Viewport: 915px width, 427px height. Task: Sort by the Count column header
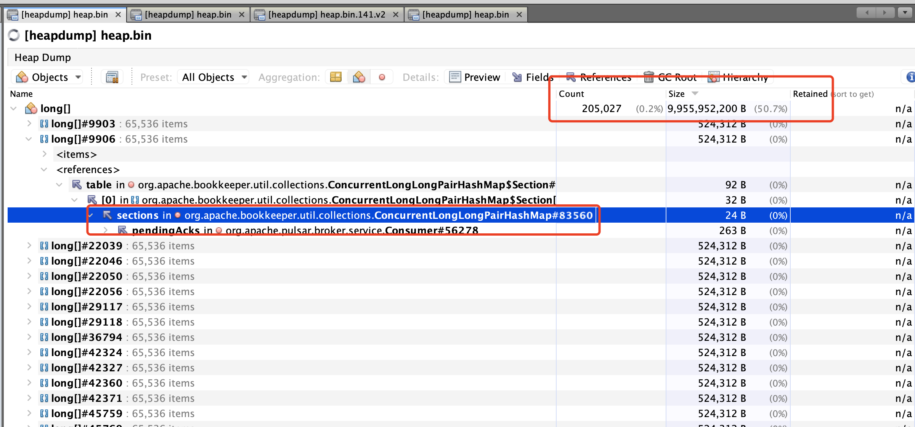[571, 94]
